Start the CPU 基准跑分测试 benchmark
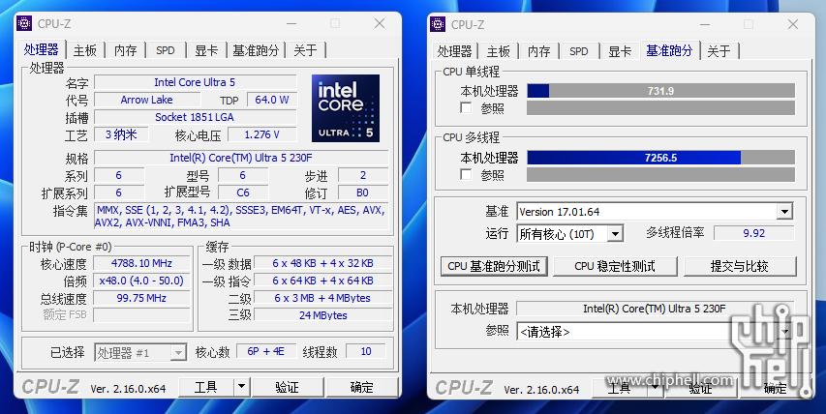The width and height of the screenshot is (826, 414). [493, 266]
